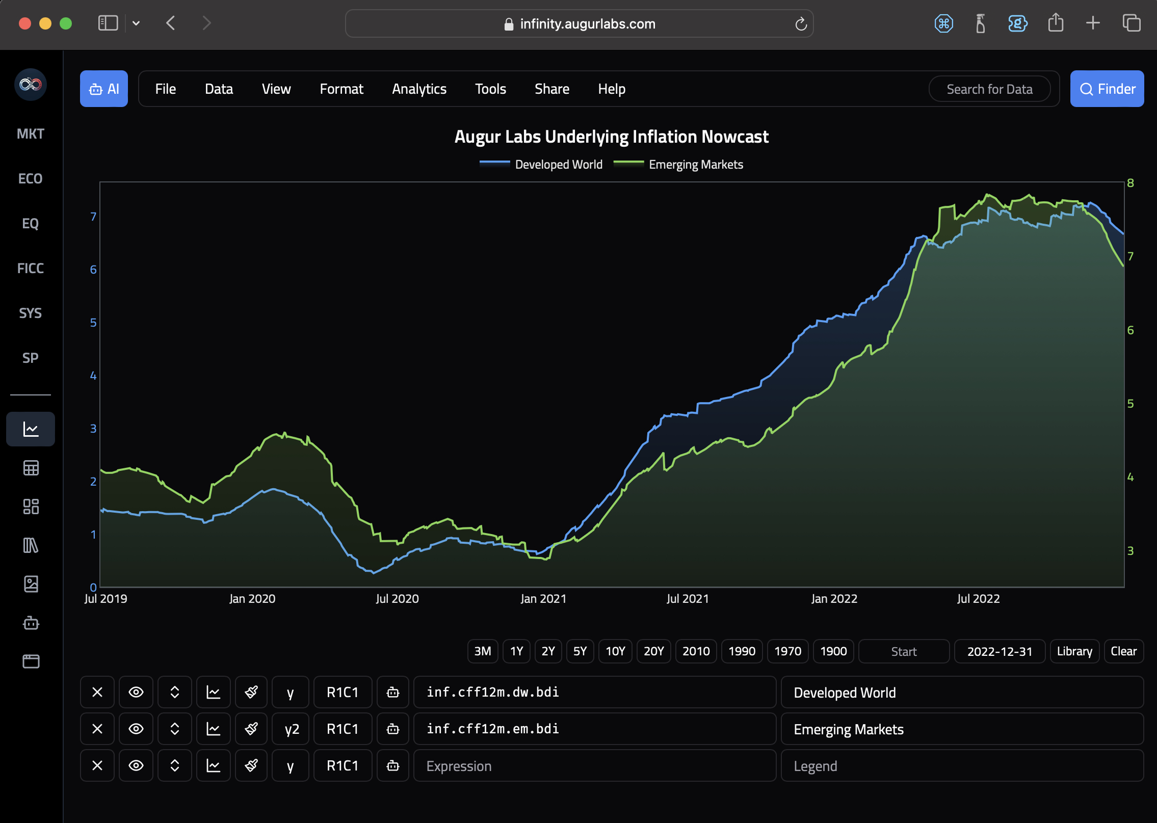Open the library books icon in sidebar
Screen dimensions: 1157x823
[31, 545]
